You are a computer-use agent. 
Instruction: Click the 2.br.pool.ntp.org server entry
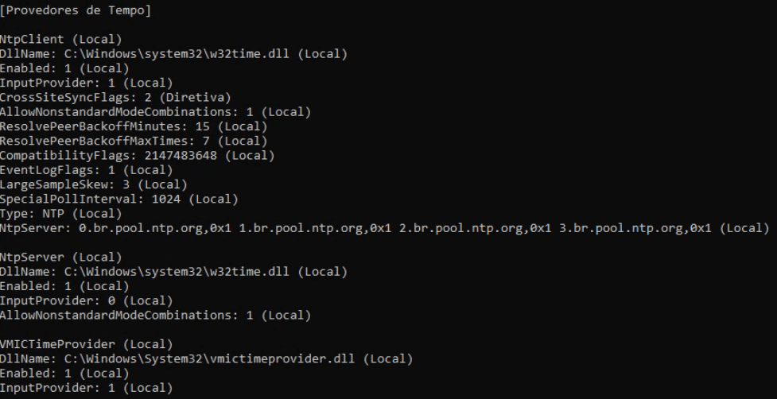click(x=476, y=228)
